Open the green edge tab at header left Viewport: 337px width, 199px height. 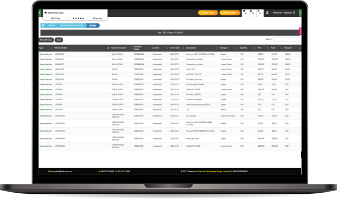[40, 13]
